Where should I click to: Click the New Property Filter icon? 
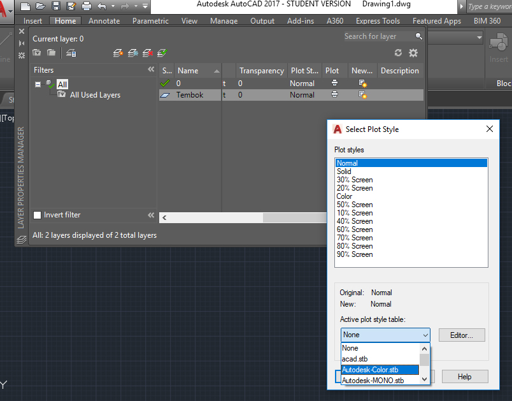click(x=36, y=53)
